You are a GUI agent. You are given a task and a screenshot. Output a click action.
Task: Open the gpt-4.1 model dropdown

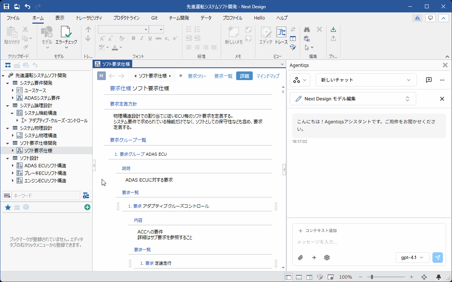click(x=412, y=258)
